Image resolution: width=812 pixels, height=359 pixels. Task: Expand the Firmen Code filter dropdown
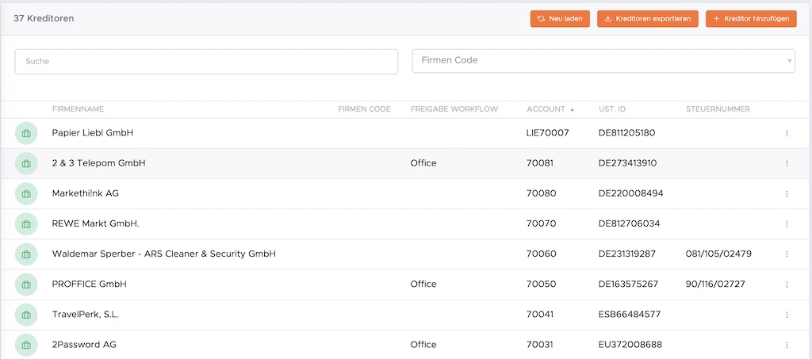[603, 60]
